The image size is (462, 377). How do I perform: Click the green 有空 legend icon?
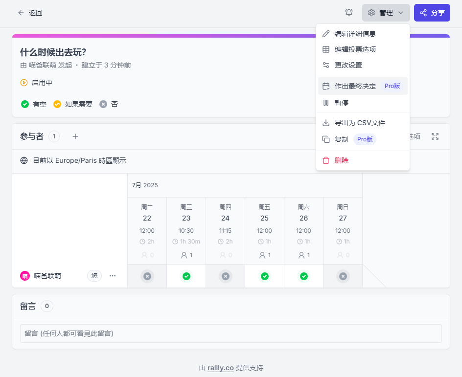(25, 104)
